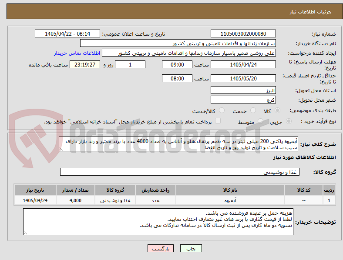Click the request creator name field
The height and width of the screenshot is (260, 343).
point(189,53)
